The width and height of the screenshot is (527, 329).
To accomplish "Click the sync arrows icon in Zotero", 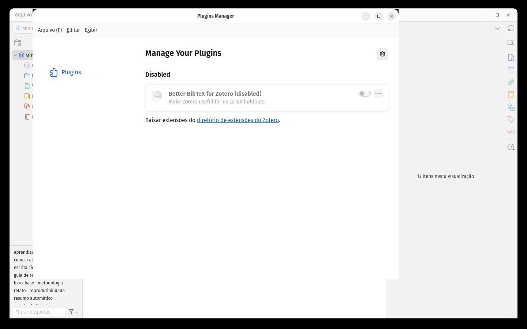I will pos(511,28).
